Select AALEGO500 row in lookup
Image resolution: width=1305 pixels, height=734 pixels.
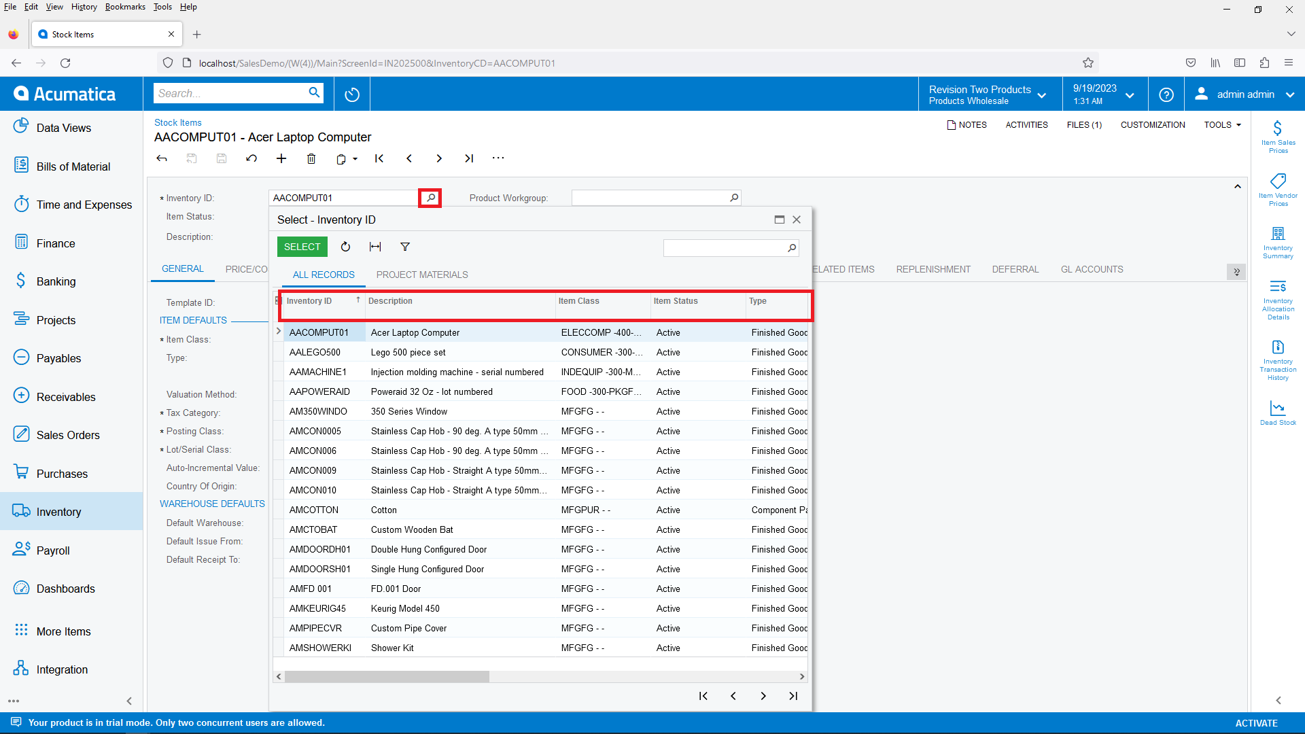click(x=541, y=352)
